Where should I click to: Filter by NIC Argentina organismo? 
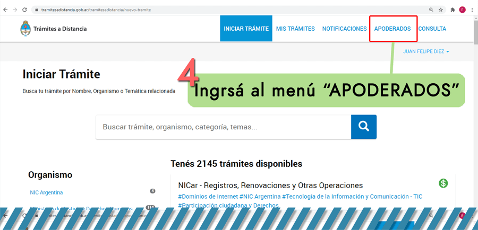[46, 192]
